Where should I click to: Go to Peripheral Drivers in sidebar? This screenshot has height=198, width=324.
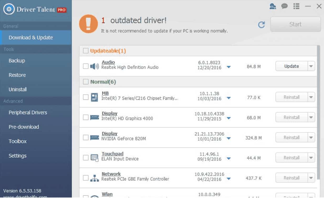[x=28, y=112]
